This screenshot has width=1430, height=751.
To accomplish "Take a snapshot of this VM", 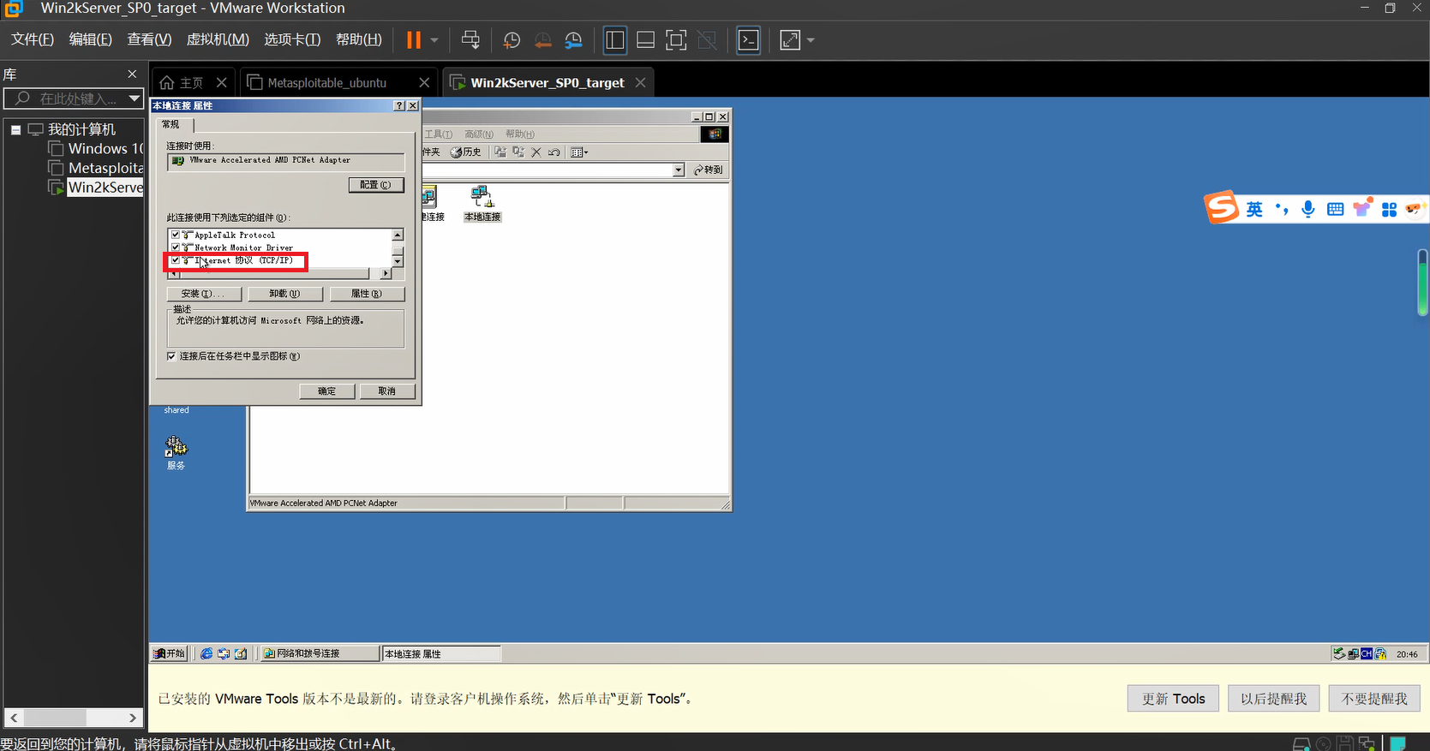I will coord(512,40).
